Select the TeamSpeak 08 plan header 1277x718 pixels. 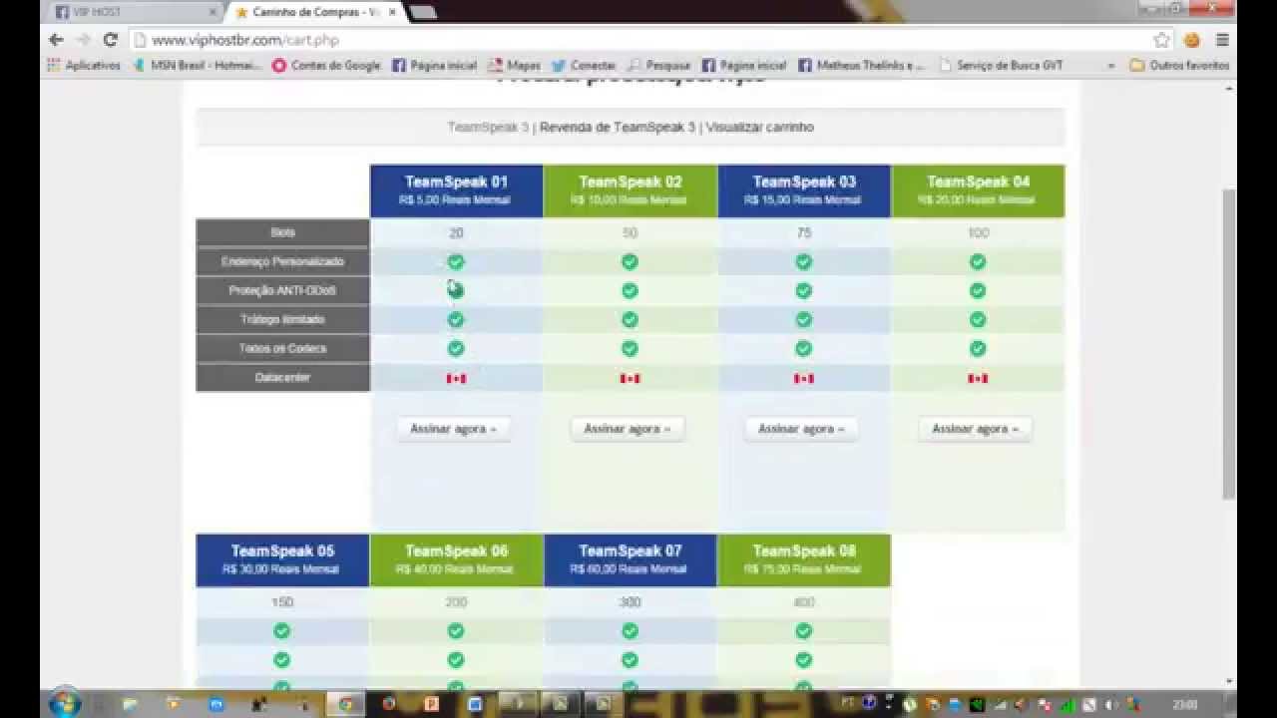[x=804, y=559]
